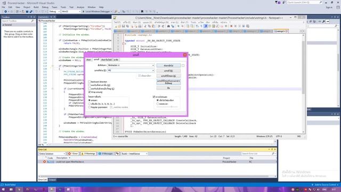Click the Save All icon in Notepad++ toolbar
This screenshot has height=192, width=341.
127,26
